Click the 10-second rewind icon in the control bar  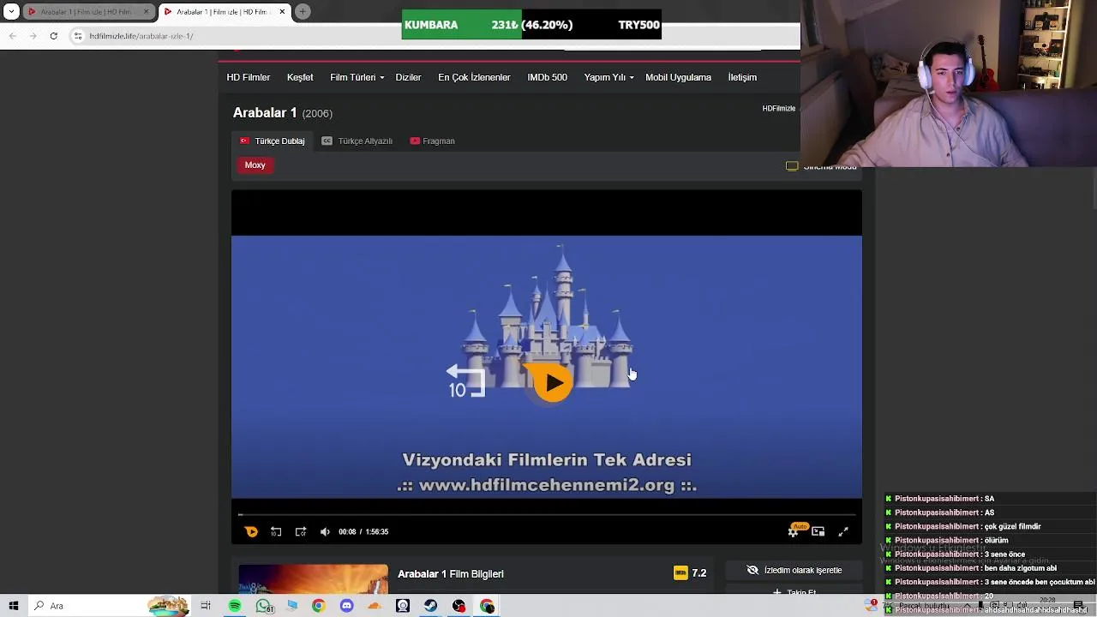point(276,531)
